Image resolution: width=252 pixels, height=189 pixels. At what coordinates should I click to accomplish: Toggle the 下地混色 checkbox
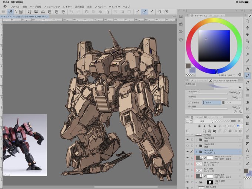[x=190, y=102]
